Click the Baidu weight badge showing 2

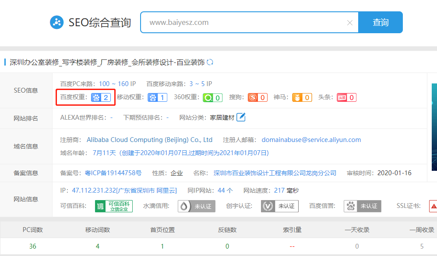pyautogui.click(x=101, y=97)
